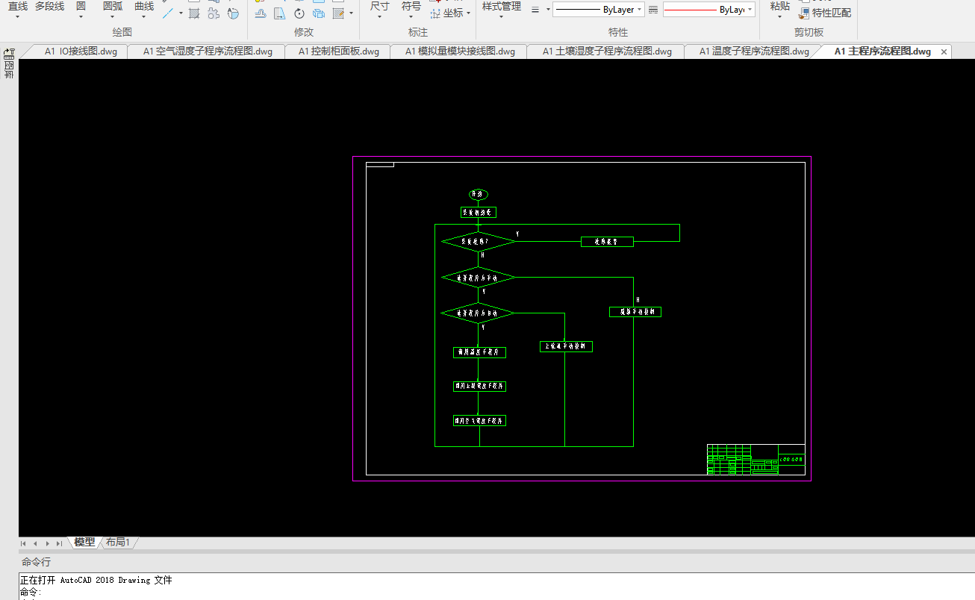Jump to the first layout tab arrow
This screenshot has height=600, width=975.
[24, 543]
